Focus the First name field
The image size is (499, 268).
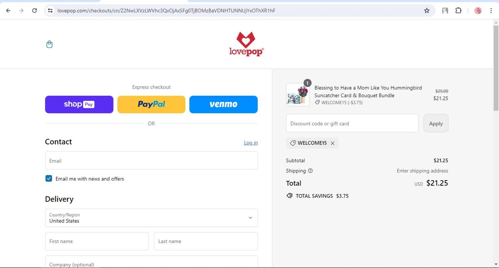tap(97, 241)
